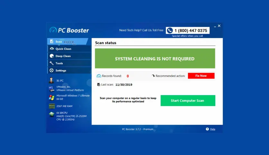Click 'Special offers when you call' text

pyautogui.click(x=187, y=36)
